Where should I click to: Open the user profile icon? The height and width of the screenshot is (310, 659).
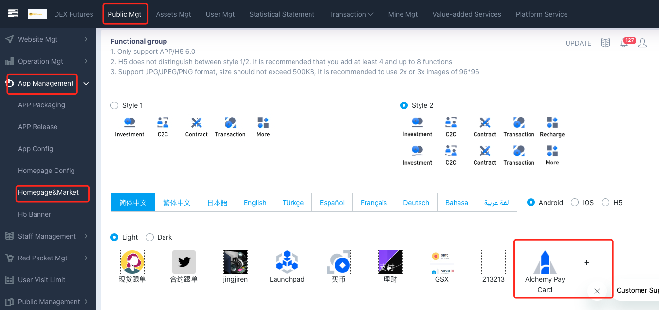[x=642, y=43]
